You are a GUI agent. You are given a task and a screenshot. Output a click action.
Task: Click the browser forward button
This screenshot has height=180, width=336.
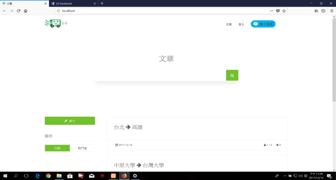[12, 11]
